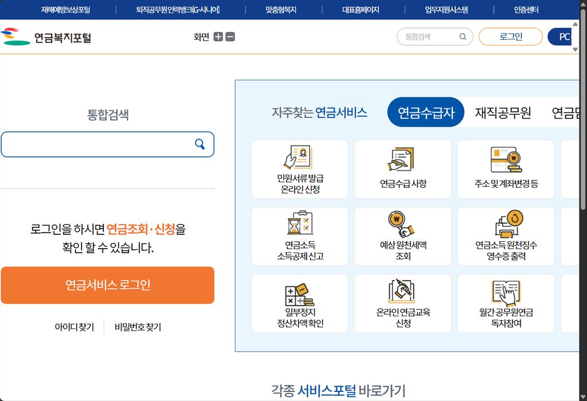Click the 비밀번호 찾기 link
Image resolution: width=587 pixels, height=401 pixels.
coord(138,327)
